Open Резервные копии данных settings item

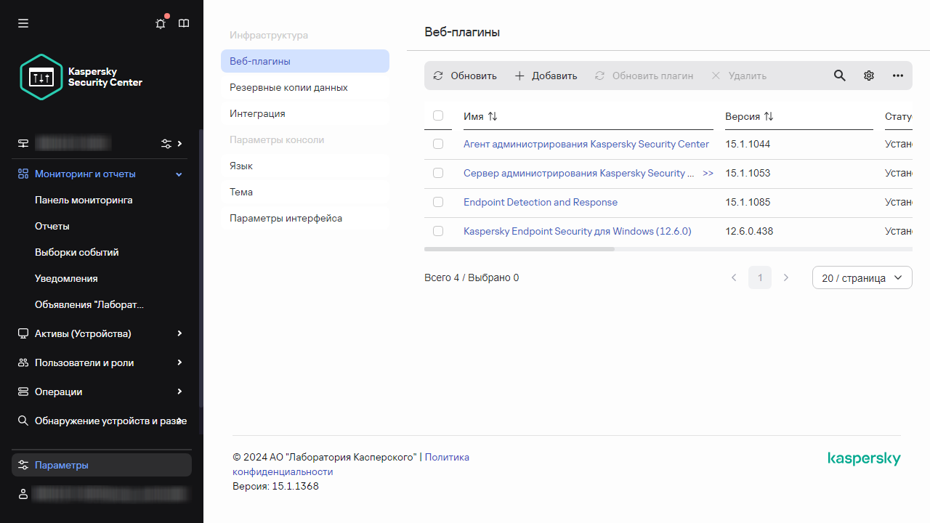click(288, 87)
